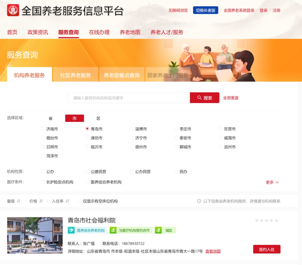Click the search keyword input field
This screenshot has width=302, height=265.
coord(129,97)
